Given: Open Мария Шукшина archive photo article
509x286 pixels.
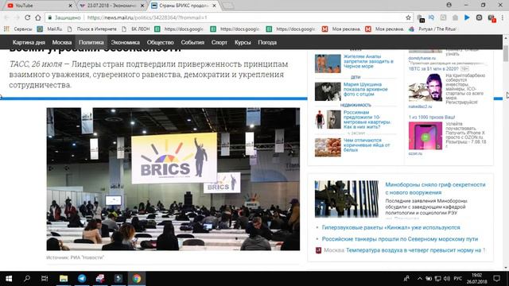Looking at the screenshot, I should point(365,89).
